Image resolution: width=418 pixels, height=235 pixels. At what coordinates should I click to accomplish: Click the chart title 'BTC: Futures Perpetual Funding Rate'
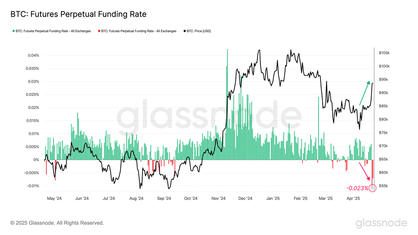[x=78, y=14]
